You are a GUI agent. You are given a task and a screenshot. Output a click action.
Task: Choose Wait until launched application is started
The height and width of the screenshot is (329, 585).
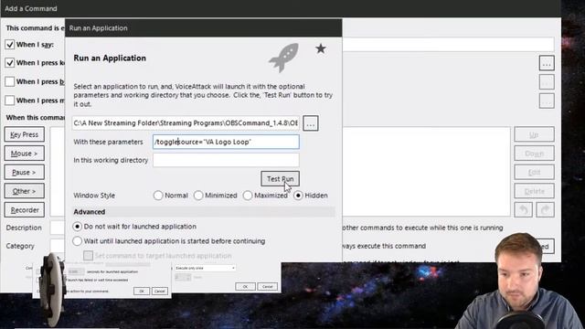click(x=77, y=241)
